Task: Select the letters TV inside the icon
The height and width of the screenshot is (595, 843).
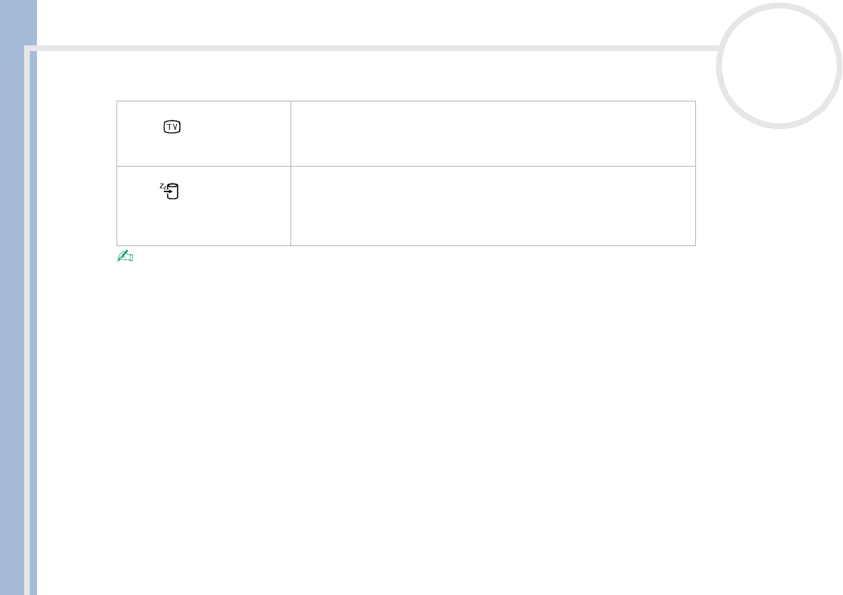Action: pyautogui.click(x=172, y=127)
